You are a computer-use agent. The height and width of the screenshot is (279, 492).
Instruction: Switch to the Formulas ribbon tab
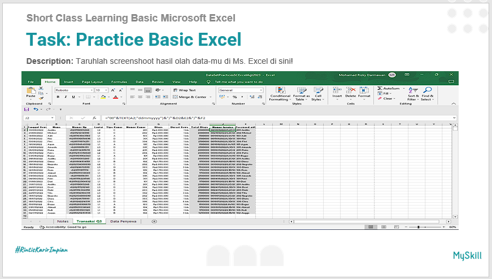pyautogui.click(x=119, y=81)
